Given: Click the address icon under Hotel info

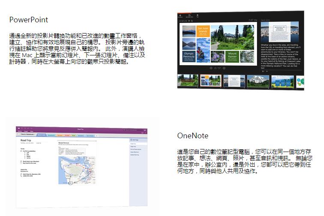Looking at the screenshot, I should (21, 174).
